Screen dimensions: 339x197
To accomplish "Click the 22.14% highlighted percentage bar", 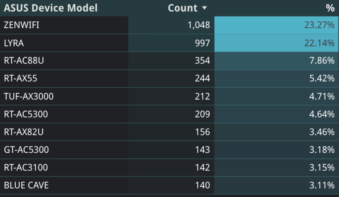I will [x=276, y=43].
